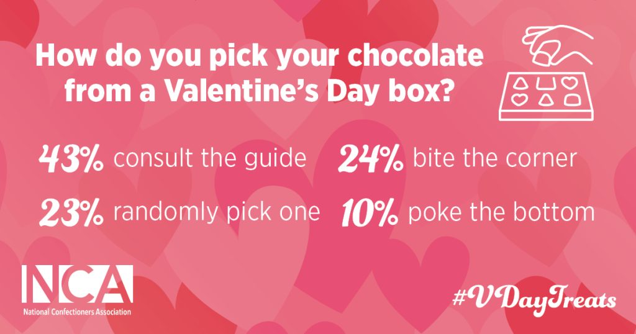The image size is (636, 334).
Task: Click the top-left triangle chocolate in box
Action: [x=522, y=84]
